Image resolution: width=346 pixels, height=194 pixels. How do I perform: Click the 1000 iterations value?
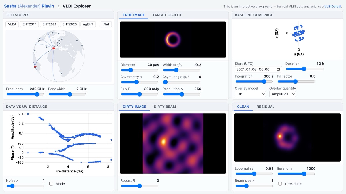(311, 169)
